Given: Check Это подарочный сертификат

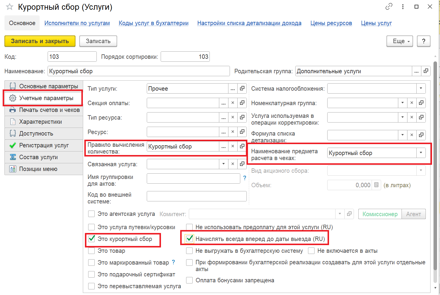Looking at the screenshot, I should pos(92,274).
